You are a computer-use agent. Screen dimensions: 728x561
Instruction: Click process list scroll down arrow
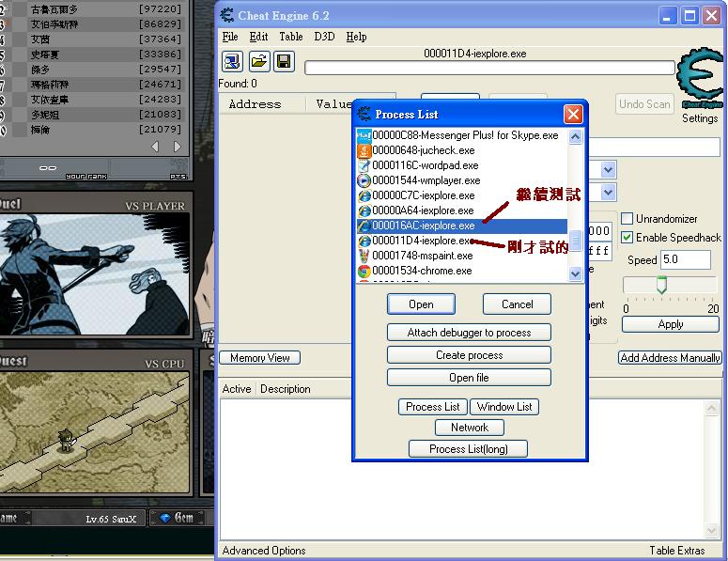click(575, 273)
